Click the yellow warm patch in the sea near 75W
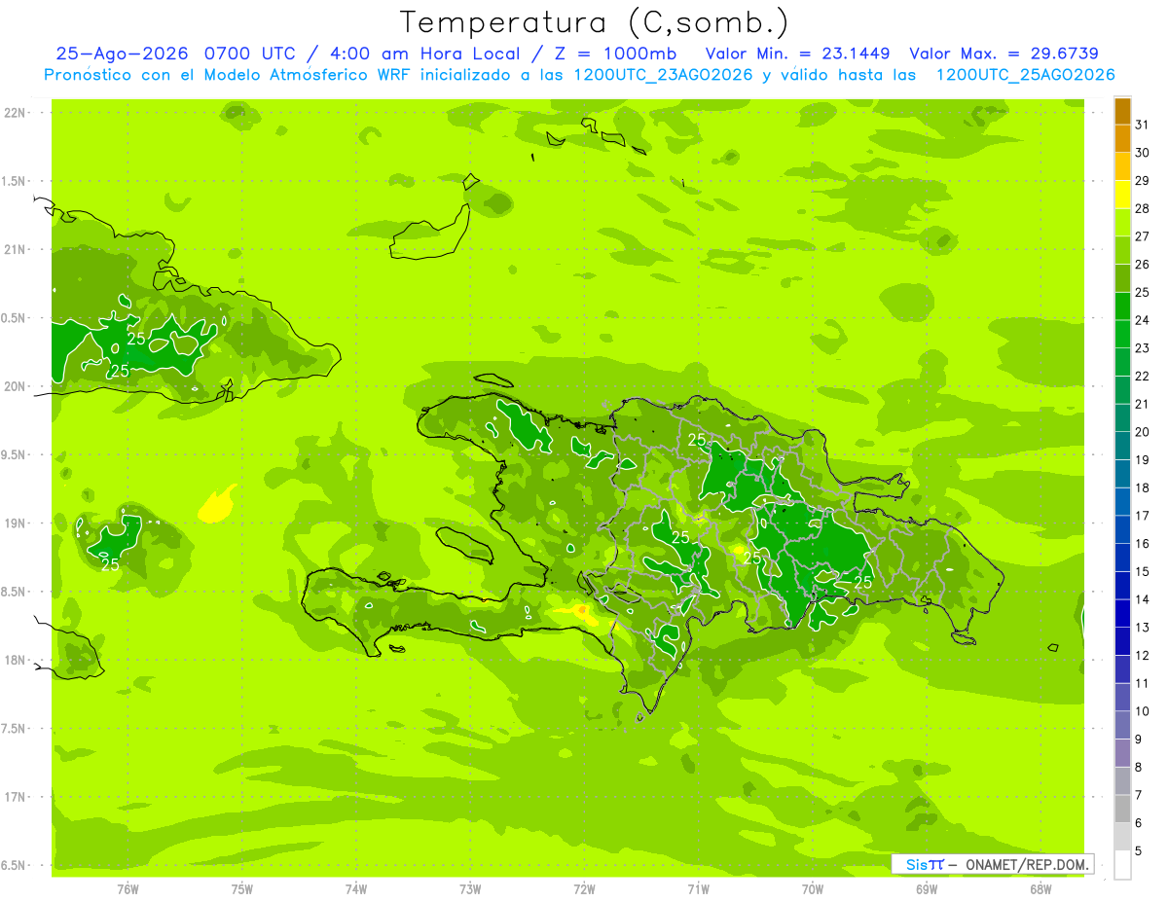Image resolution: width=1168 pixels, height=902 pixels. tap(216, 505)
